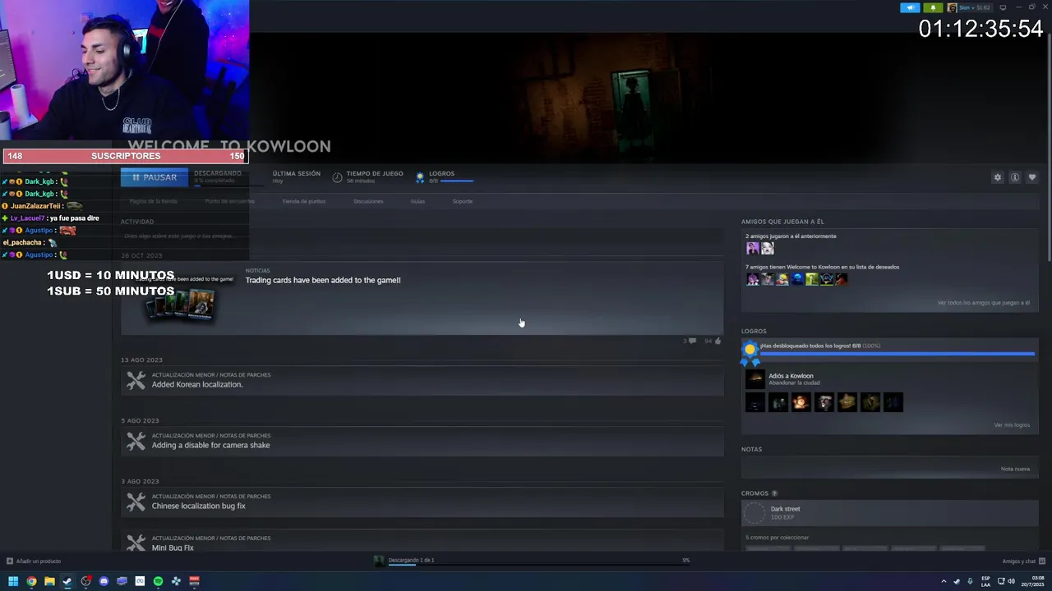This screenshot has width=1052, height=591.
Task: Open the LOGROS header ribbon icon
Action: [420, 176]
